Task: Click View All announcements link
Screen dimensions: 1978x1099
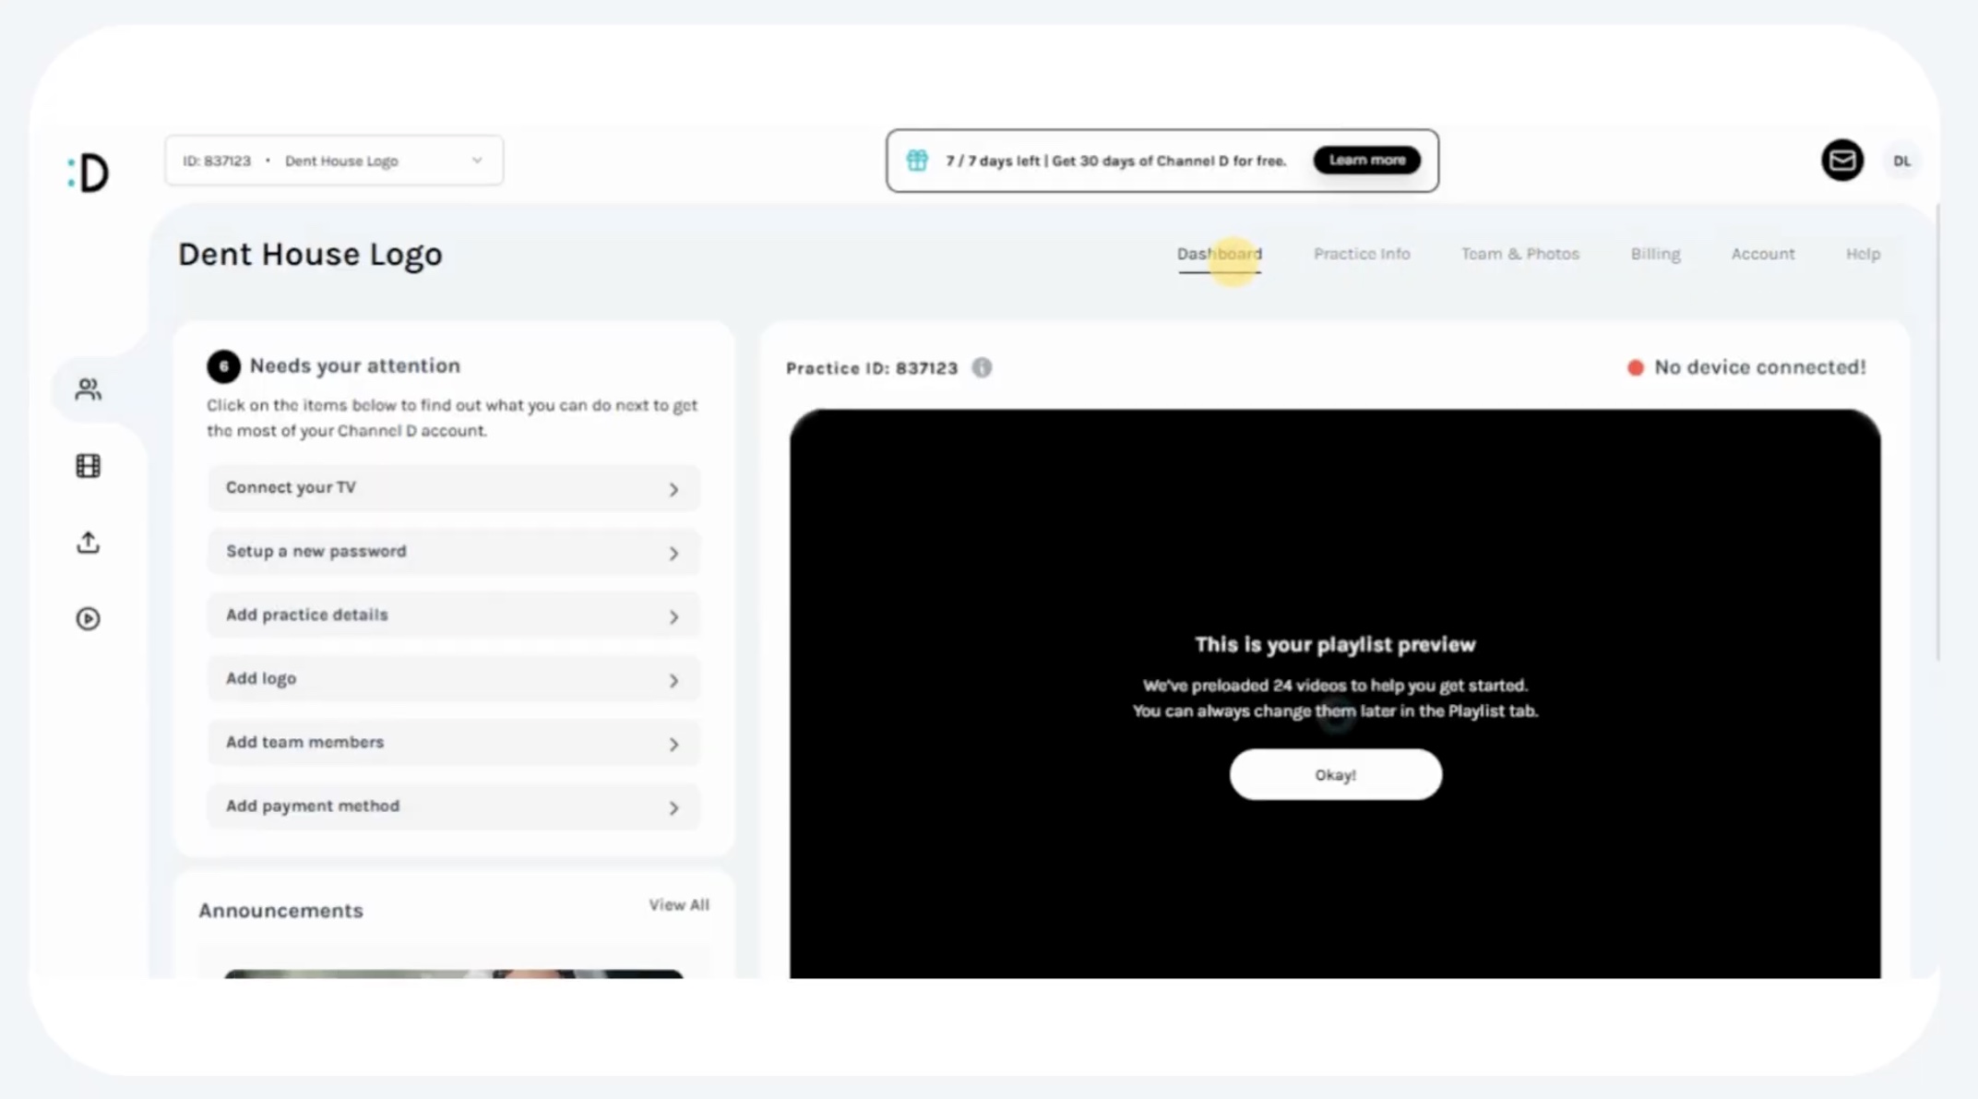Action: pos(678,905)
